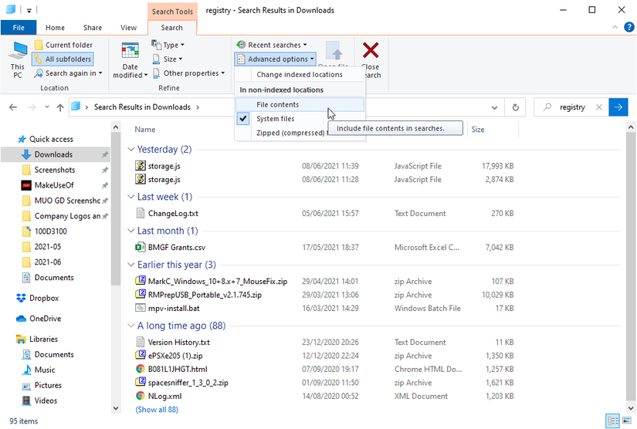Clear the registry search text with X
Viewport: 637px width, 429px height.
(x=599, y=107)
